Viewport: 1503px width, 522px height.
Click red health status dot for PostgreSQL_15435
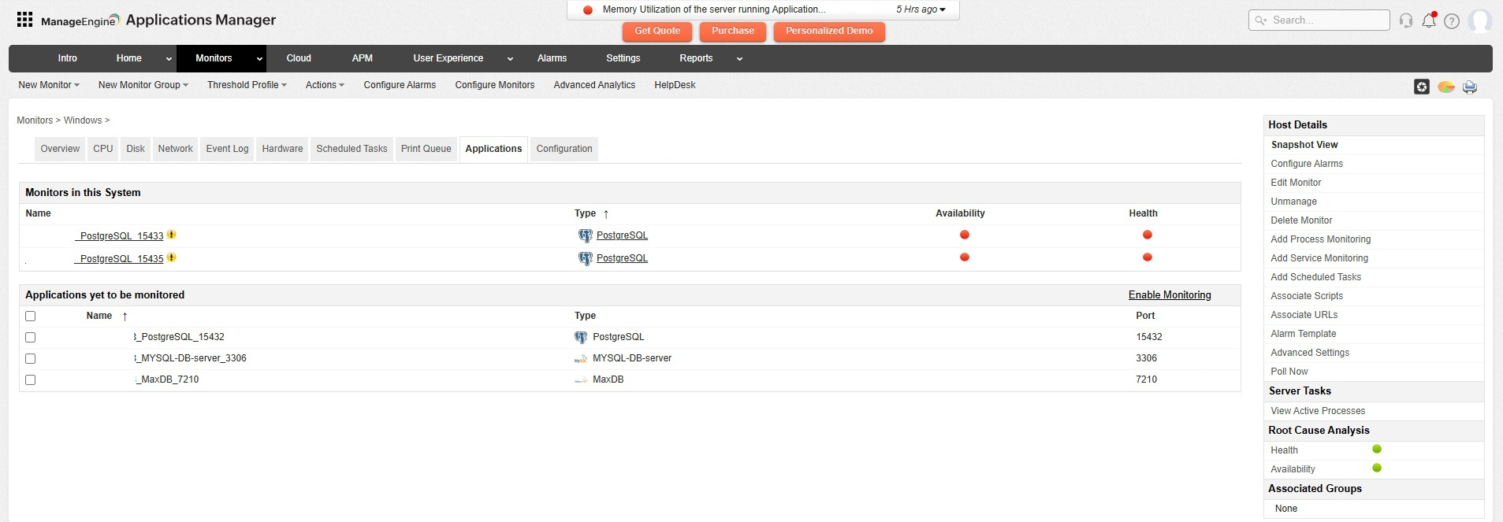1147,257
